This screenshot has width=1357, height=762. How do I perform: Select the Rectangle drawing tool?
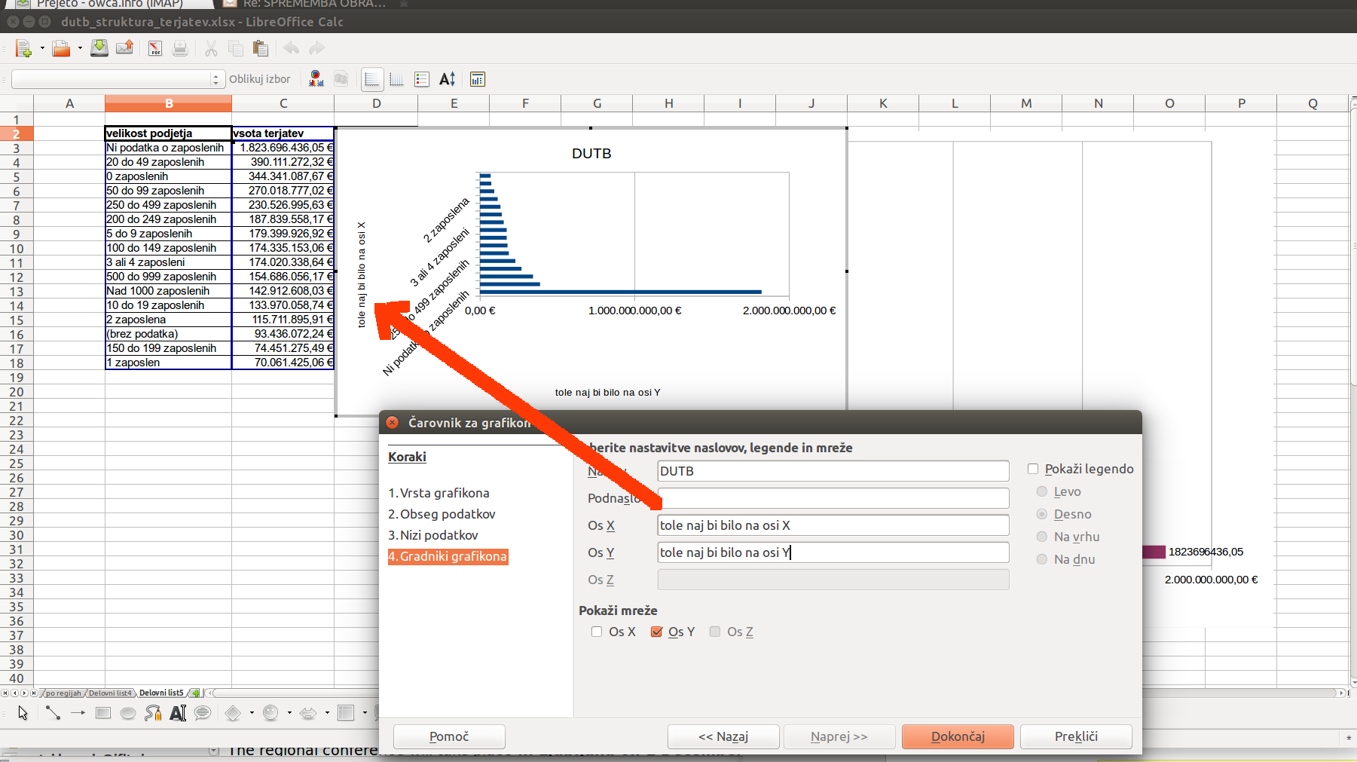click(x=103, y=713)
